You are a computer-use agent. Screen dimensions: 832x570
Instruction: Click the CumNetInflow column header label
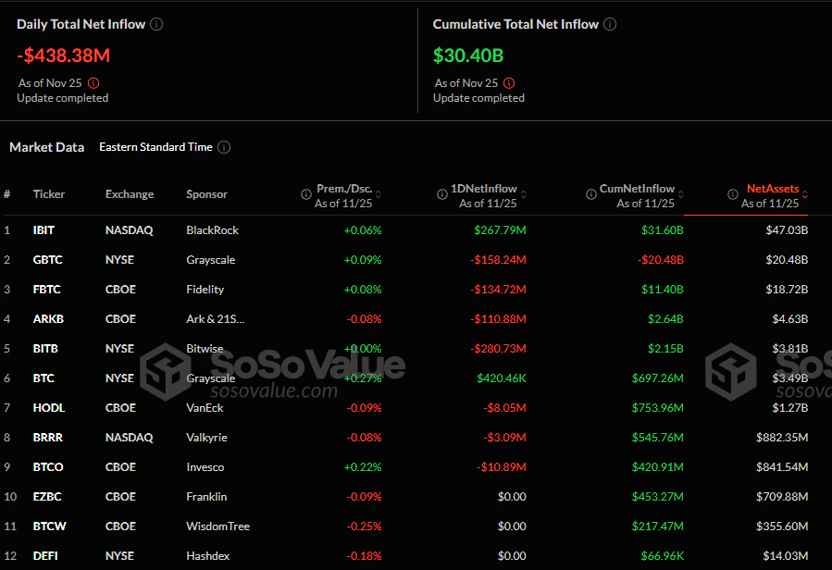pos(637,189)
